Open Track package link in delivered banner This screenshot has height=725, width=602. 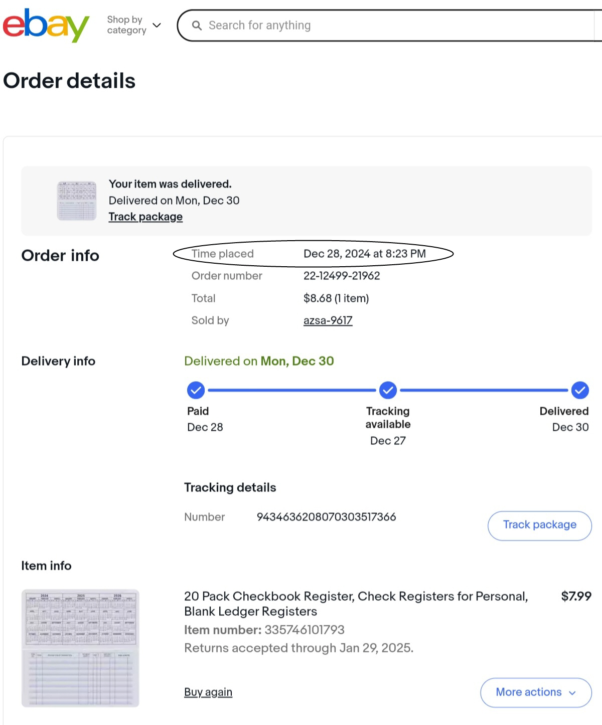click(145, 217)
